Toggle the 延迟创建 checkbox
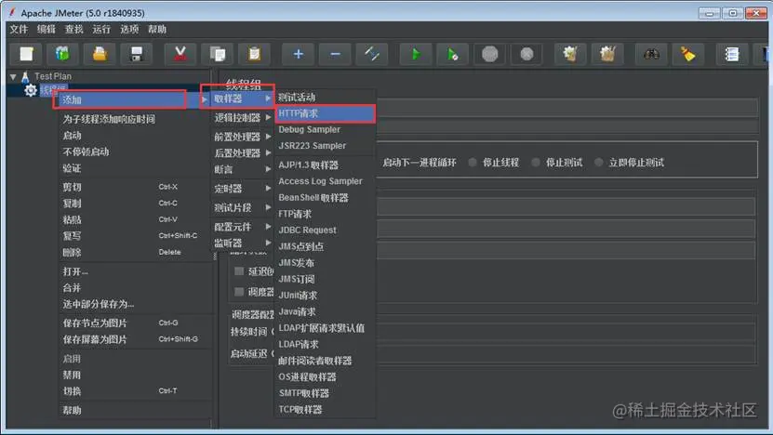 point(239,271)
